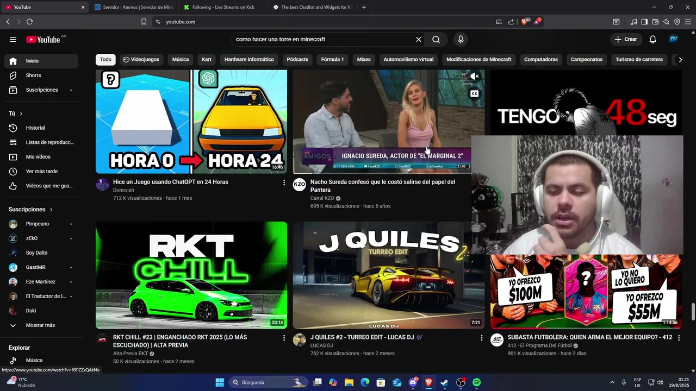Open the RKT CHILL video thumbnail

coord(191,275)
